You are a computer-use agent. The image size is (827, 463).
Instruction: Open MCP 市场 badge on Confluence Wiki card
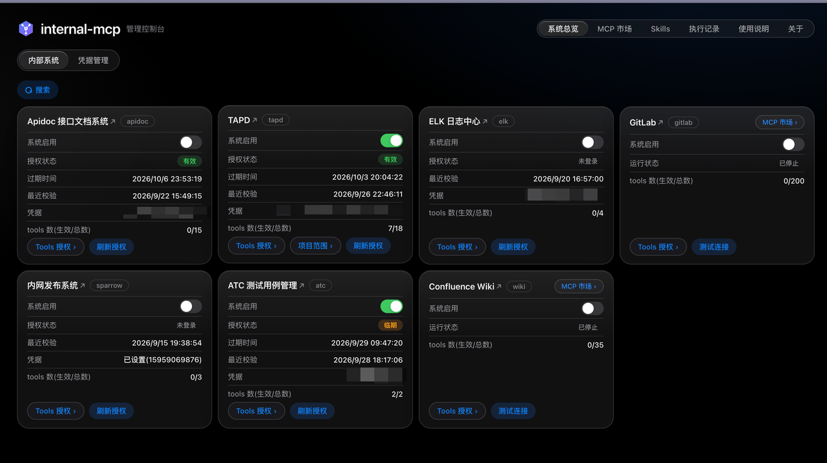pyautogui.click(x=579, y=286)
